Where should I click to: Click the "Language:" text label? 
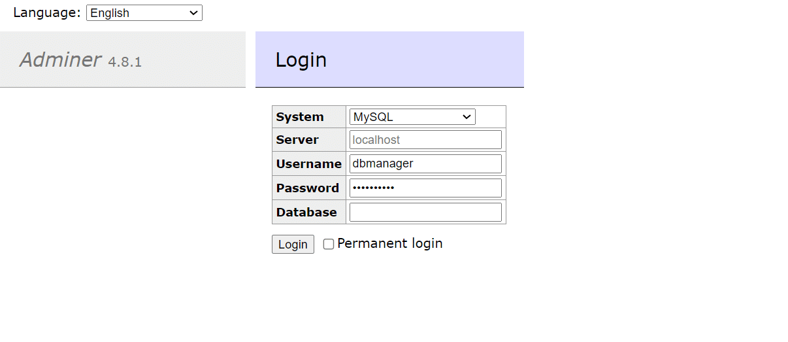point(47,12)
